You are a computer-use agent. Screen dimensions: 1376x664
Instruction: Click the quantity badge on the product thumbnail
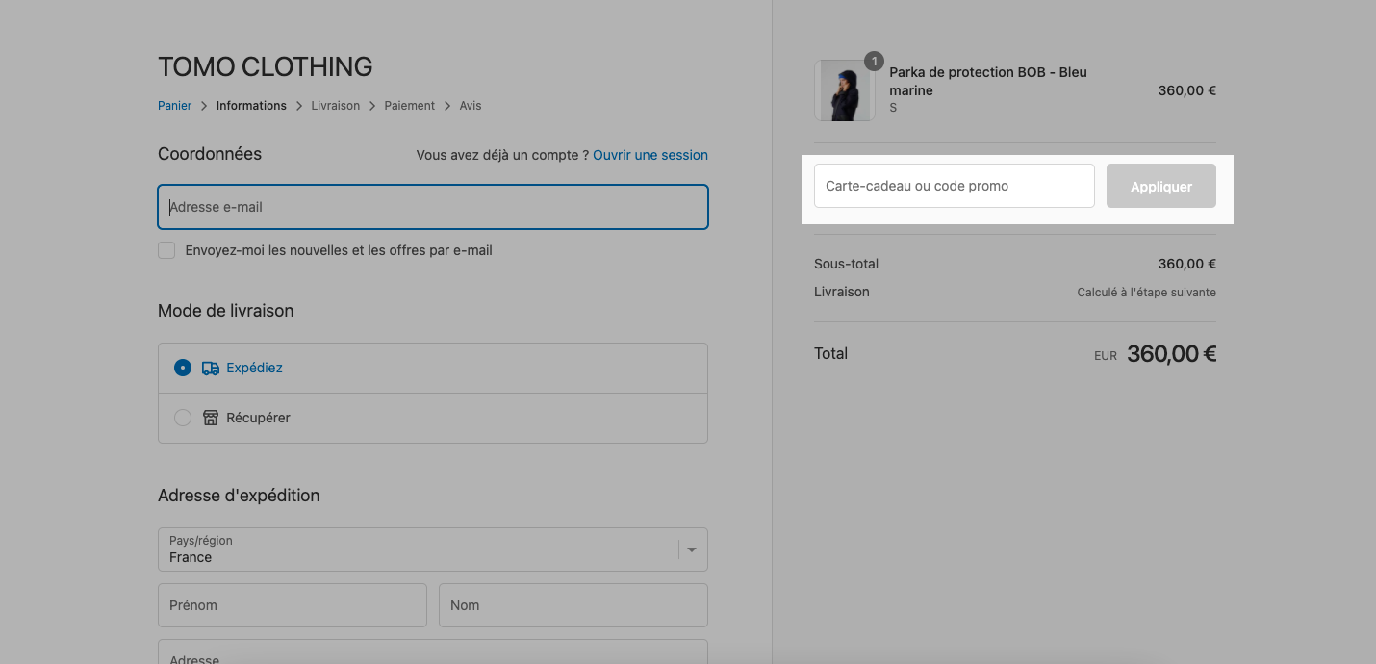click(874, 62)
